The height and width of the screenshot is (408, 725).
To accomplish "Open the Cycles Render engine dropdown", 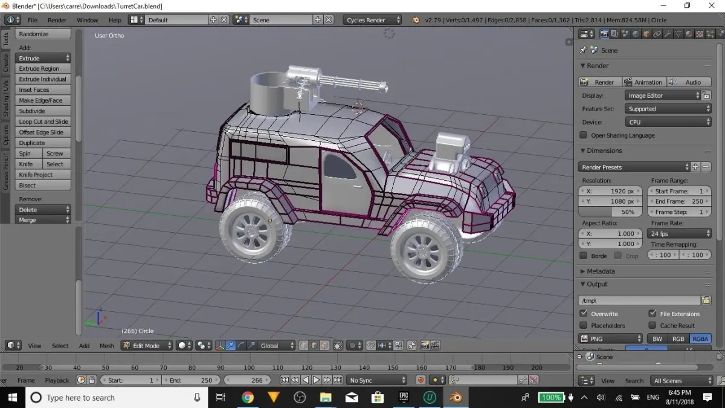I will 372,20.
